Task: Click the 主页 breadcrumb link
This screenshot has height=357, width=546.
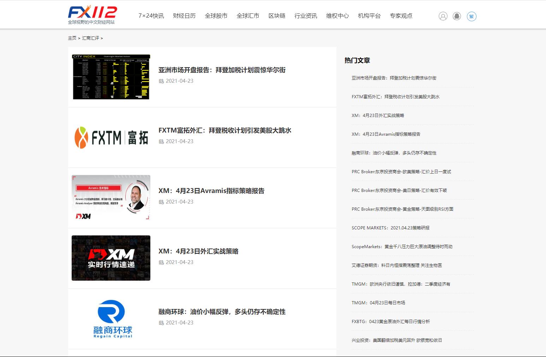Action: 72,38
